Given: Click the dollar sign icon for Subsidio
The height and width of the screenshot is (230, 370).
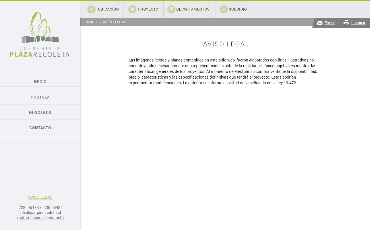Looking at the screenshot, I should click(x=224, y=9).
